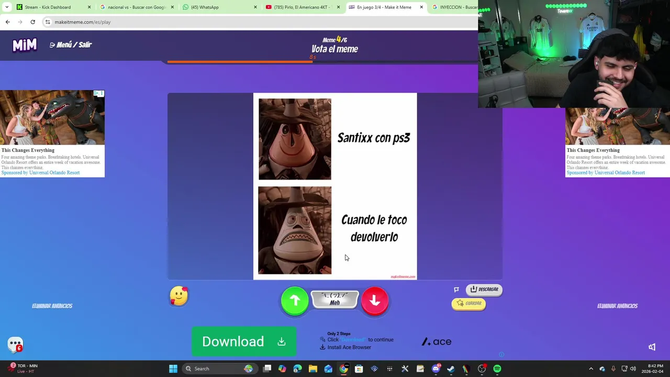Open Copilot from the taskbar
Image resolution: width=670 pixels, height=377 pixels.
click(x=282, y=369)
